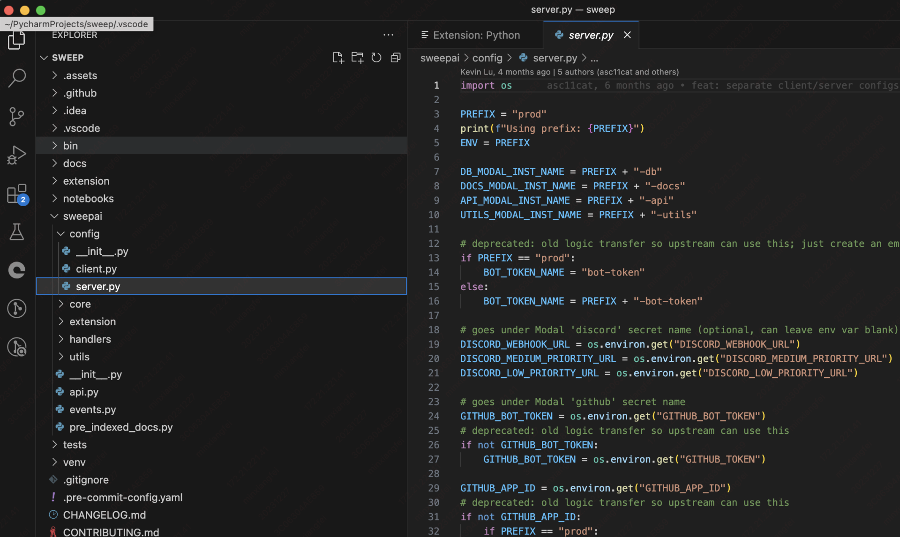
Task: Open .gitignore file
Action: (x=221, y=480)
